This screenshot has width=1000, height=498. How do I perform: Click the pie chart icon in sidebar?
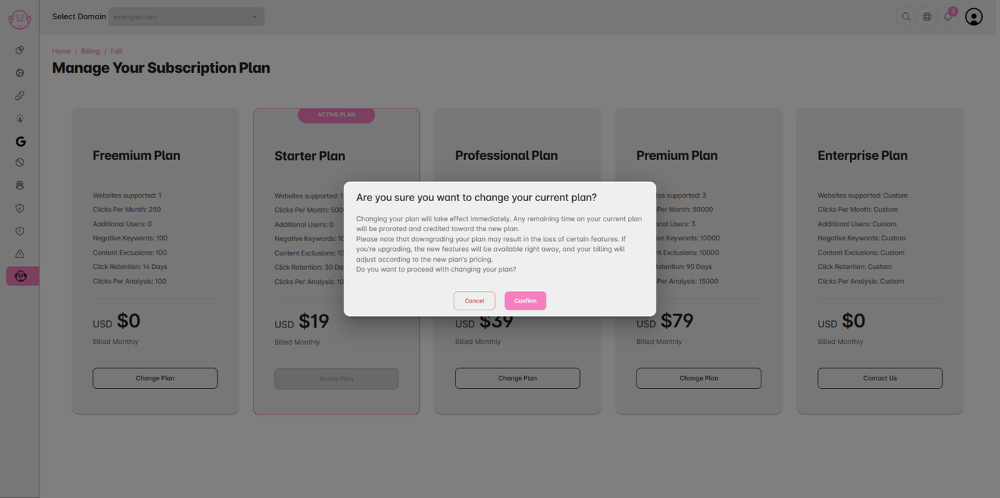coord(20,50)
